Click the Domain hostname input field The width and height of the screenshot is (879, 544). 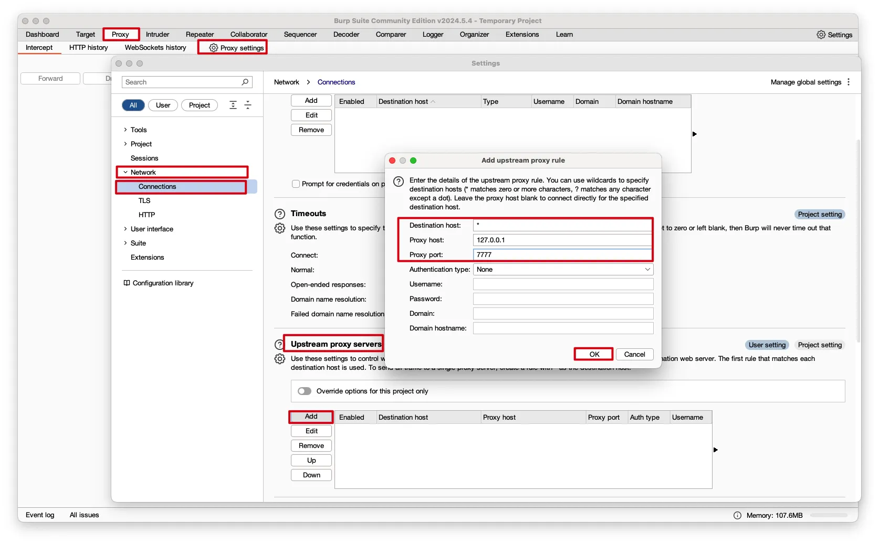tap(563, 328)
